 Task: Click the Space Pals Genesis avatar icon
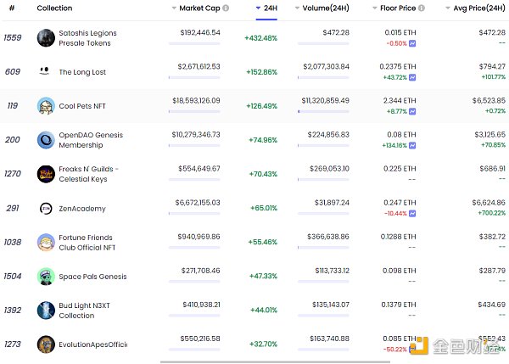(46, 276)
